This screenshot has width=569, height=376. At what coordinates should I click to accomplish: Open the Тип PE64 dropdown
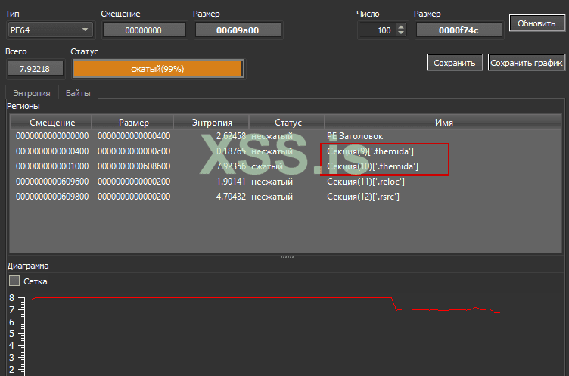pyautogui.click(x=49, y=30)
